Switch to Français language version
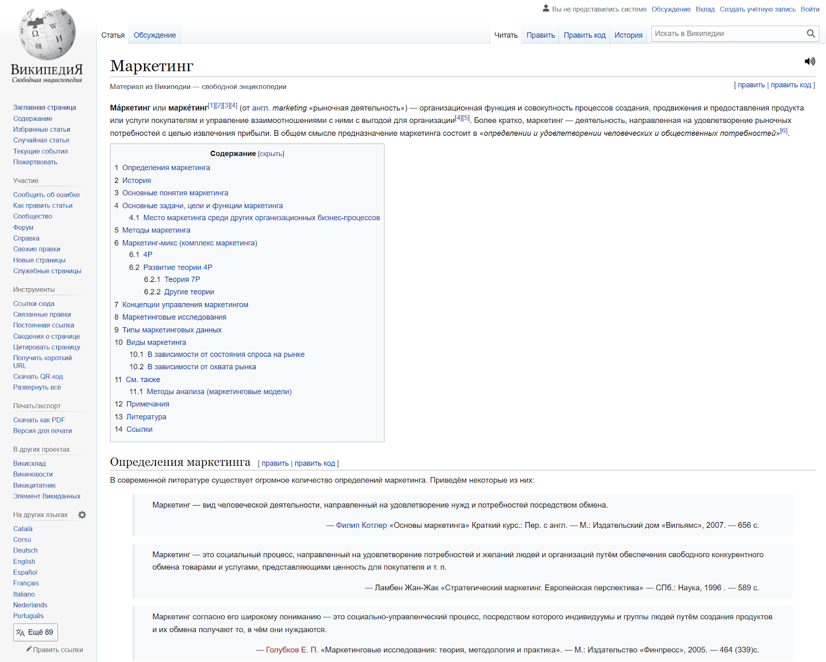The image size is (826, 662). (x=26, y=583)
